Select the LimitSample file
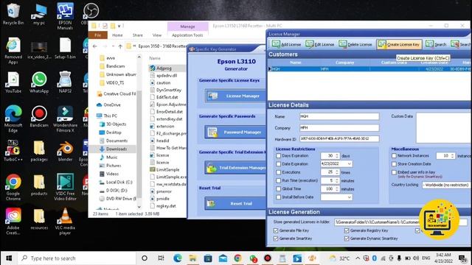This screenshot has width=472, height=265. pos(167,169)
